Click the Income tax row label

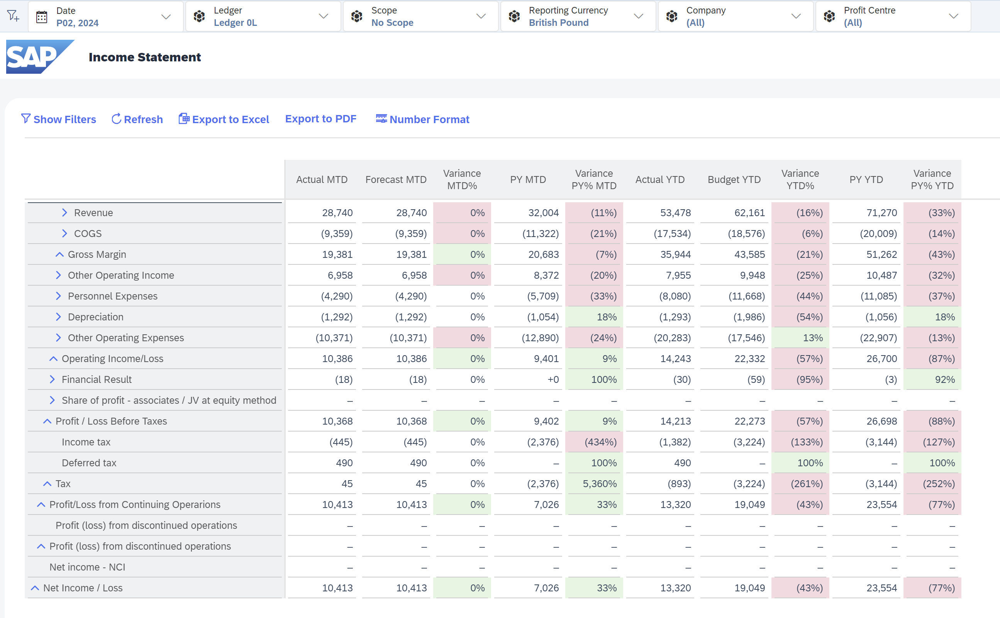coord(86,442)
